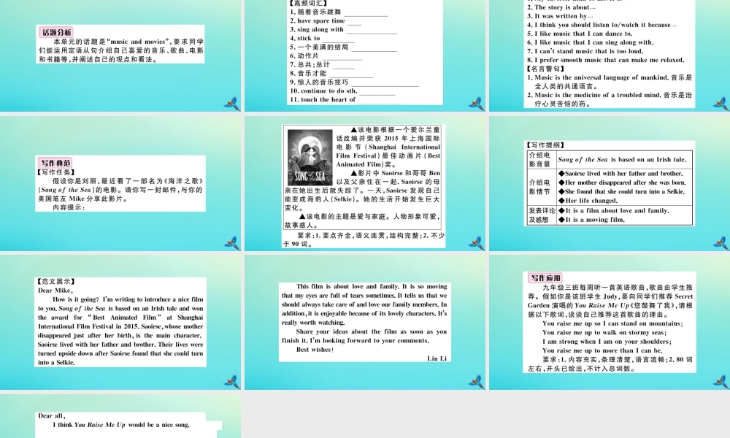The image size is (730, 438).
Task: Open the 高频词汇 vocabulary list slide
Action: tap(366, 55)
